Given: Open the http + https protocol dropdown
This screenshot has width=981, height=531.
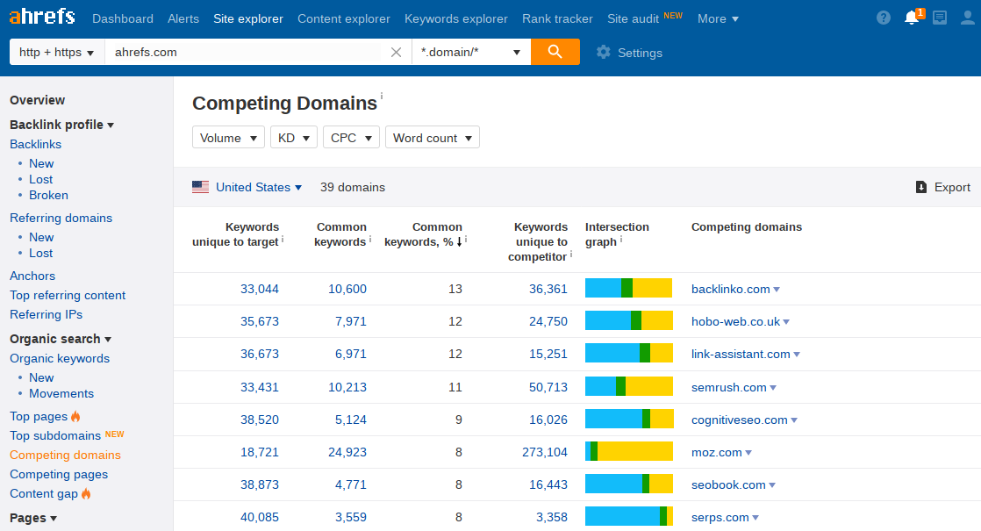Looking at the screenshot, I should [x=57, y=52].
